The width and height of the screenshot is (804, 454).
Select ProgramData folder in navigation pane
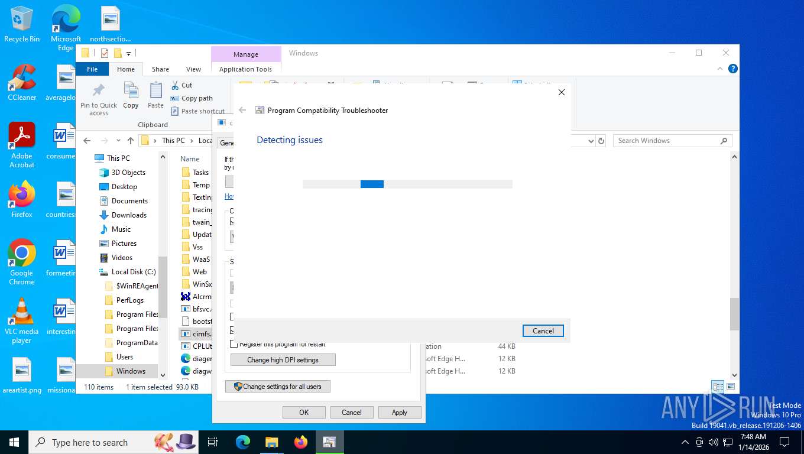137,343
